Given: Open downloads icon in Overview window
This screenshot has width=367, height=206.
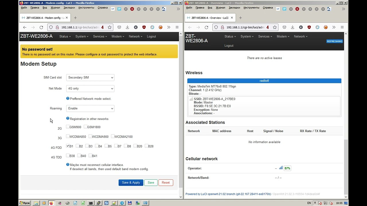Looking at the screenshot, I should pos(292,27).
